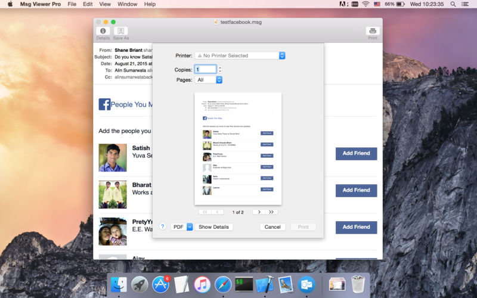Open the Help menu
The image size is (477, 298).
coord(150,4)
